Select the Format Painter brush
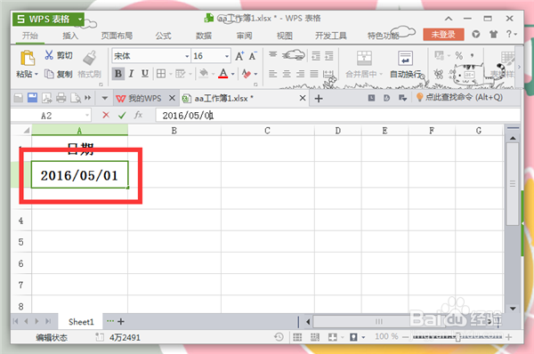The height and width of the screenshot is (354, 534). (89, 58)
